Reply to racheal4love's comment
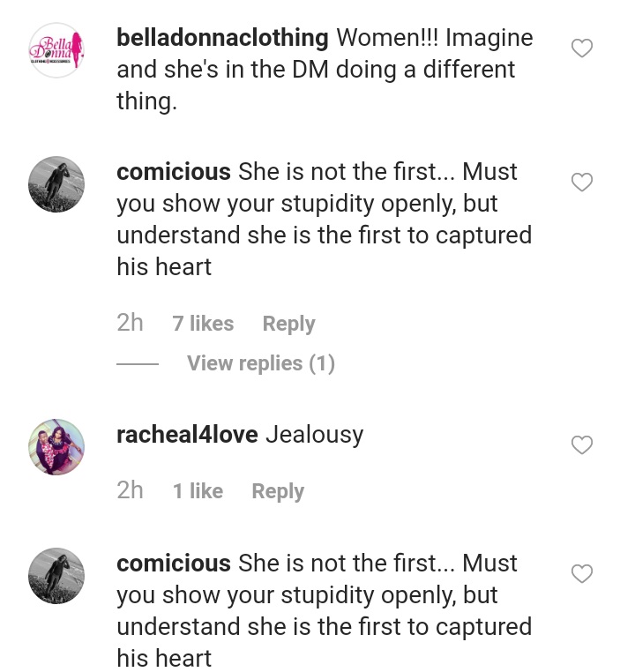Image resolution: width=635 pixels, height=672 pixels. coord(278,491)
